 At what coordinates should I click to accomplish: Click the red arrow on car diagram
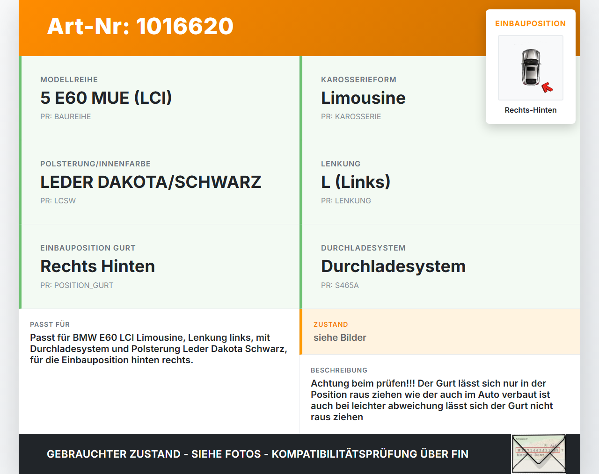[547, 87]
